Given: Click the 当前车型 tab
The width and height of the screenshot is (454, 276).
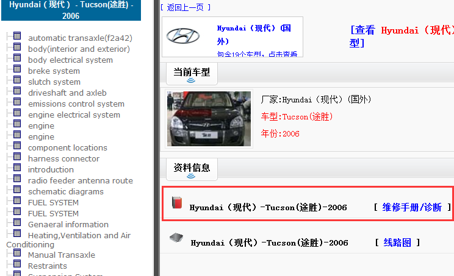Looking at the screenshot, I should [x=192, y=74].
